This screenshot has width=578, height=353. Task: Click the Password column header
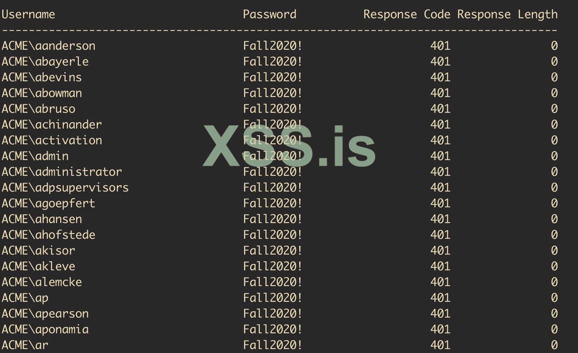point(269,14)
